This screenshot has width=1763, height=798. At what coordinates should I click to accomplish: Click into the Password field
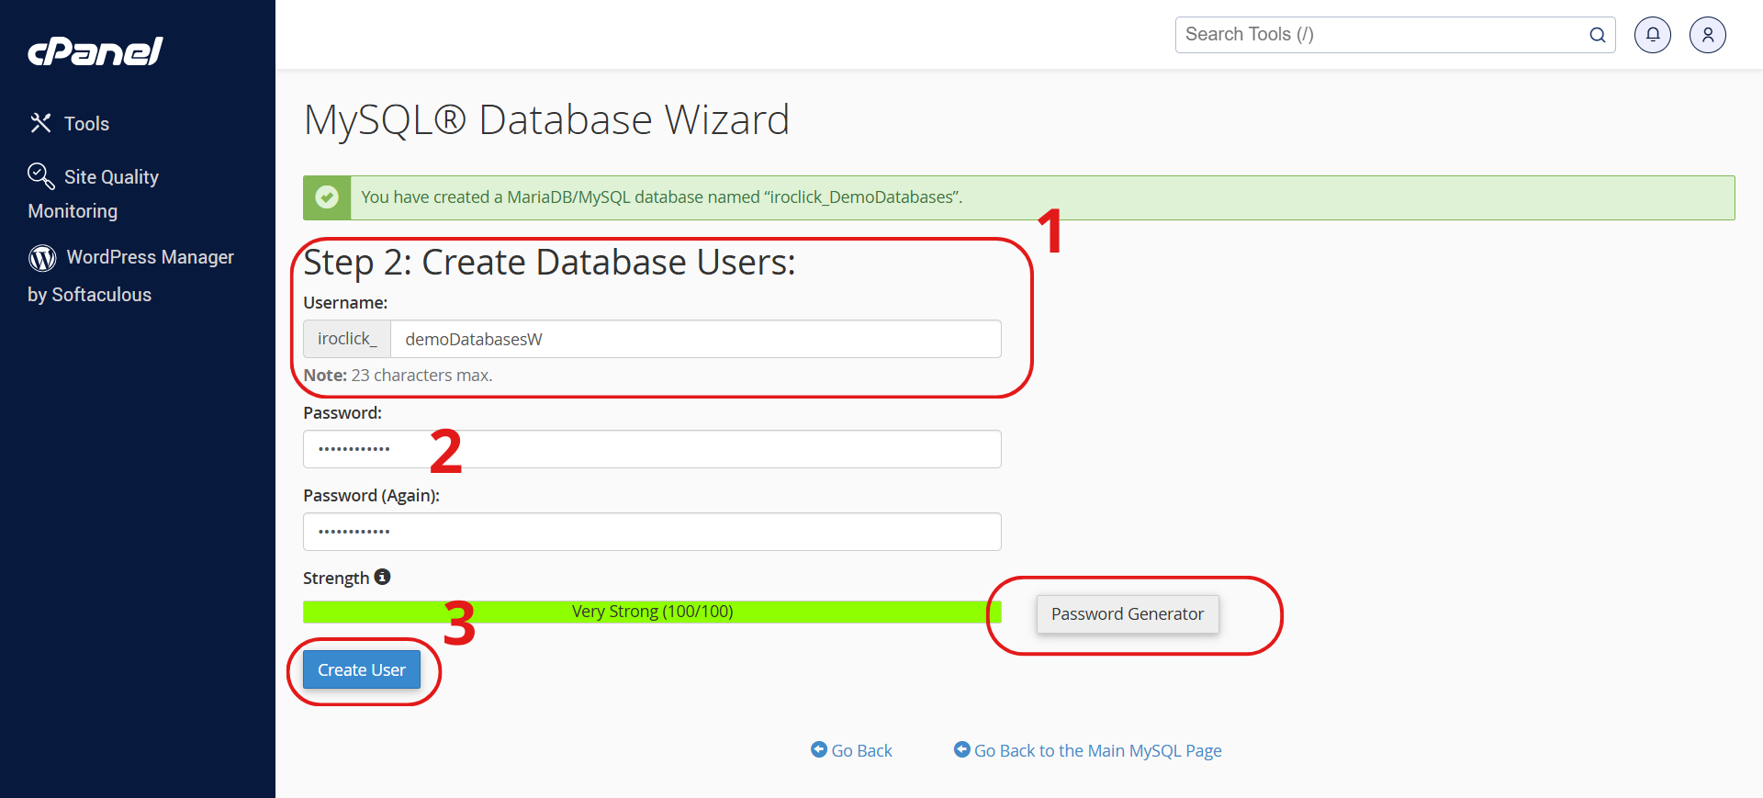tap(652, 449)
